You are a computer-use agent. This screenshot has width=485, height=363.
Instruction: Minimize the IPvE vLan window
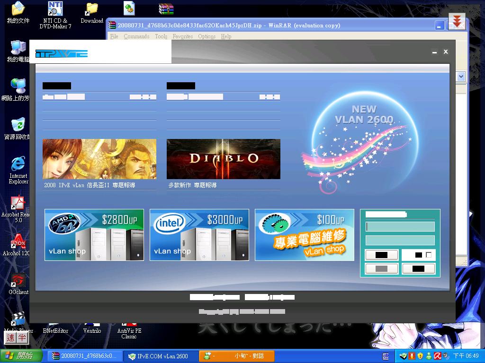click(435, 52)
